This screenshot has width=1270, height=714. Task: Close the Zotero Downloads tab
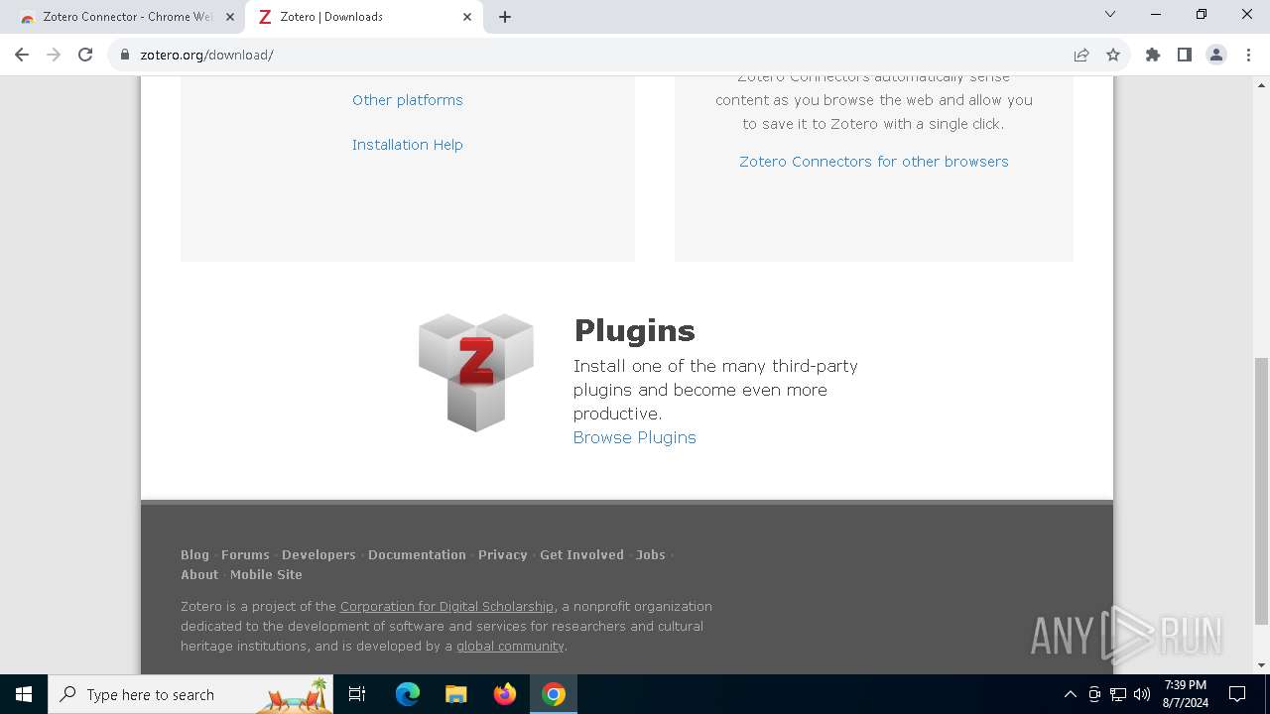[x=467, y=17]
